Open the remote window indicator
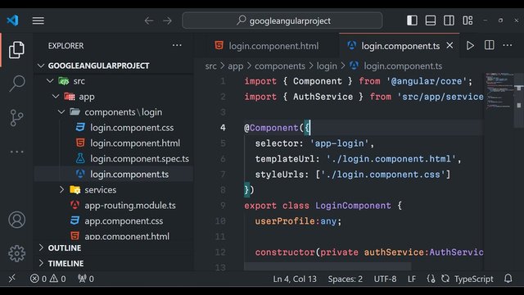Viewport: 524px width, 295px height. 12,279
